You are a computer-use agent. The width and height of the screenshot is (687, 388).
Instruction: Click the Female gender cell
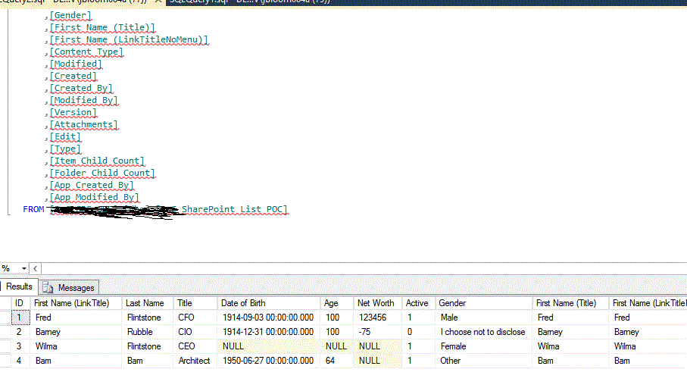484,346
